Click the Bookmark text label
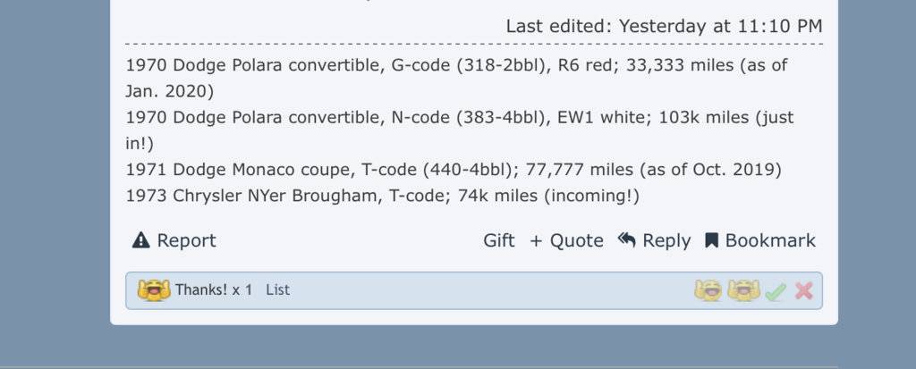Image resolution: width=916 pixels, height=369 pixels. click(770, 240)
